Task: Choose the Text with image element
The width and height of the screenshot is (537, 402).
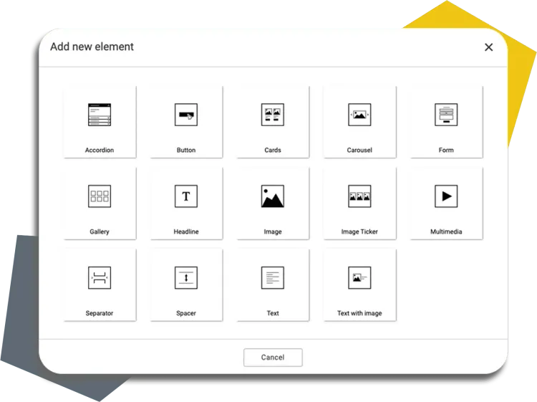Action: [x=359, y=284]
